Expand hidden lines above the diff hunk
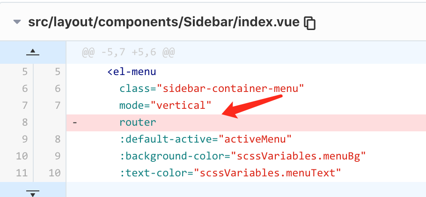The width and height of the screenshot is (426, 197). pos(33,52)
